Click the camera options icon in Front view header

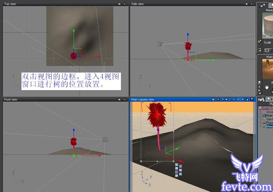[125, 100]
